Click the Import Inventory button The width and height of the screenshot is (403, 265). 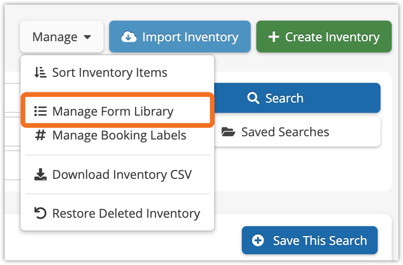pos(179,37)
